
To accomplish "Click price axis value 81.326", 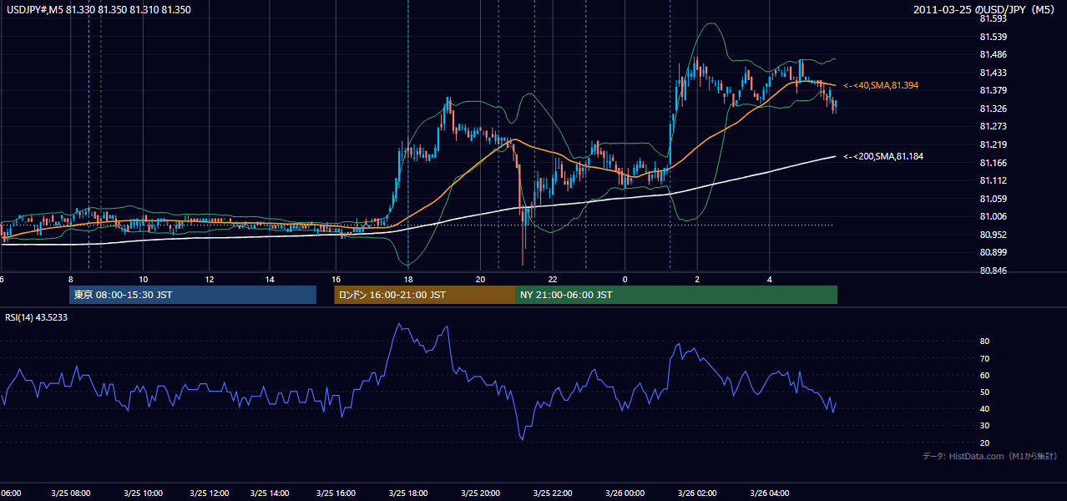I will point(993,109).
